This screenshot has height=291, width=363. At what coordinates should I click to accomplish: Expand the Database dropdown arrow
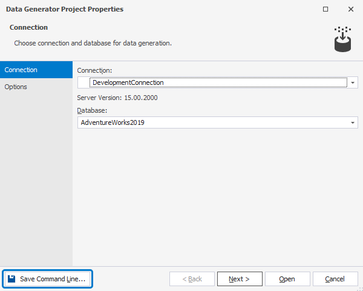(x=353, y=122)
